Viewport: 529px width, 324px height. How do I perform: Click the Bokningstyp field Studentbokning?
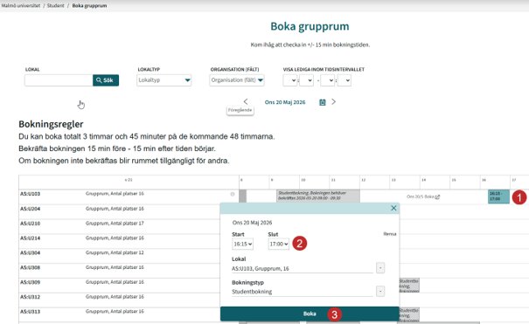pos(303,292)
